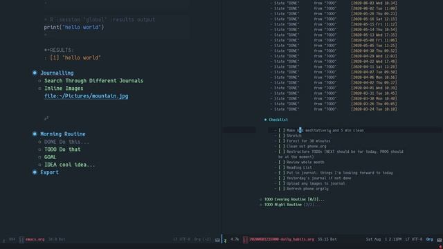Click the 'be at the moment)' continuation line
Screen dimensions: 443x249
click(x=296, y=157)
